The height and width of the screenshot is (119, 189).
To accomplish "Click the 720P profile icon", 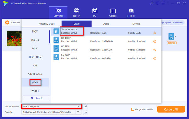I will point(56,49).
